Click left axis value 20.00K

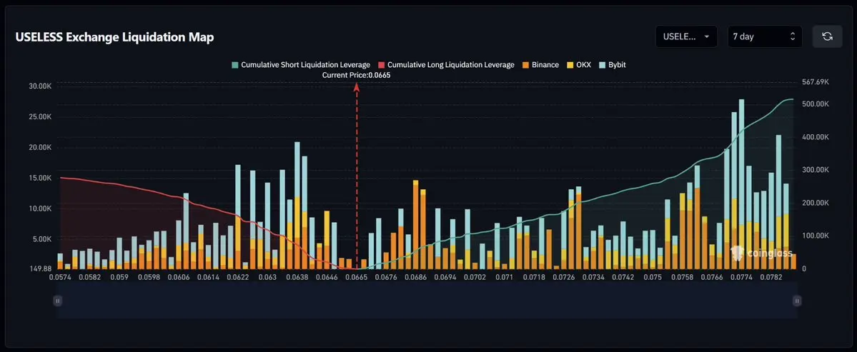coord(41,147)
